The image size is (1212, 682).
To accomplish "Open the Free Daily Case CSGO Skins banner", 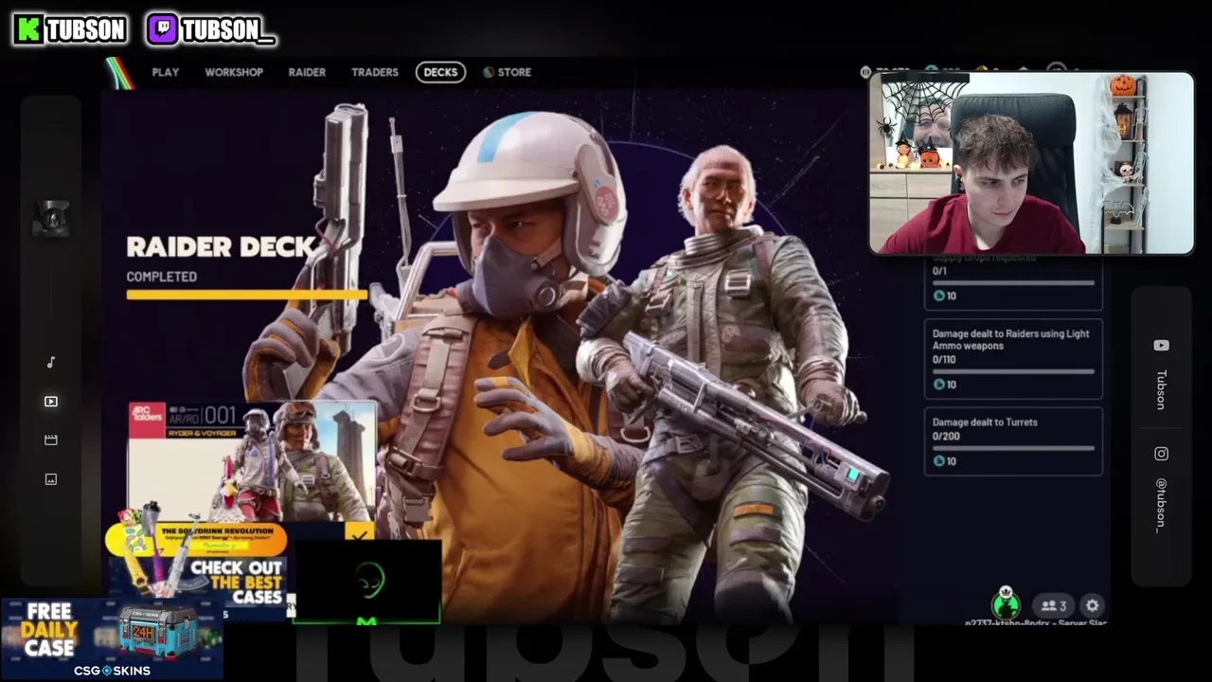I will point(112,638).
